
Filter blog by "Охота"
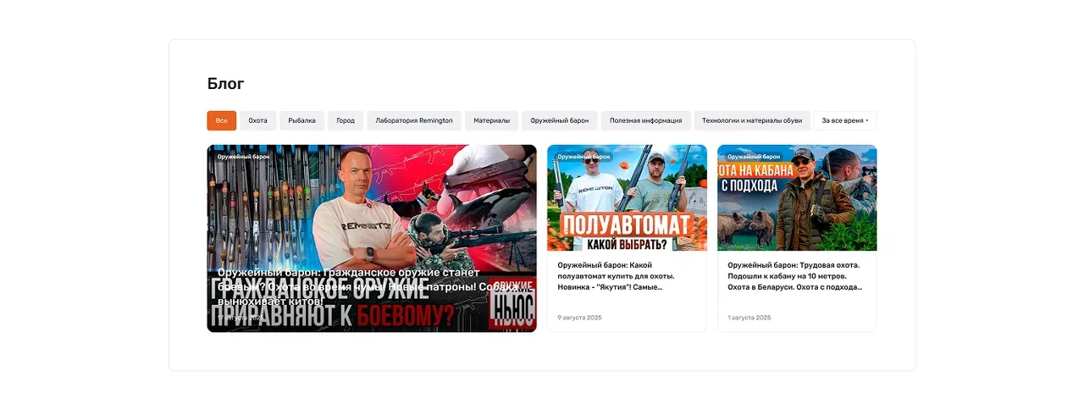(x=257, y=120)
